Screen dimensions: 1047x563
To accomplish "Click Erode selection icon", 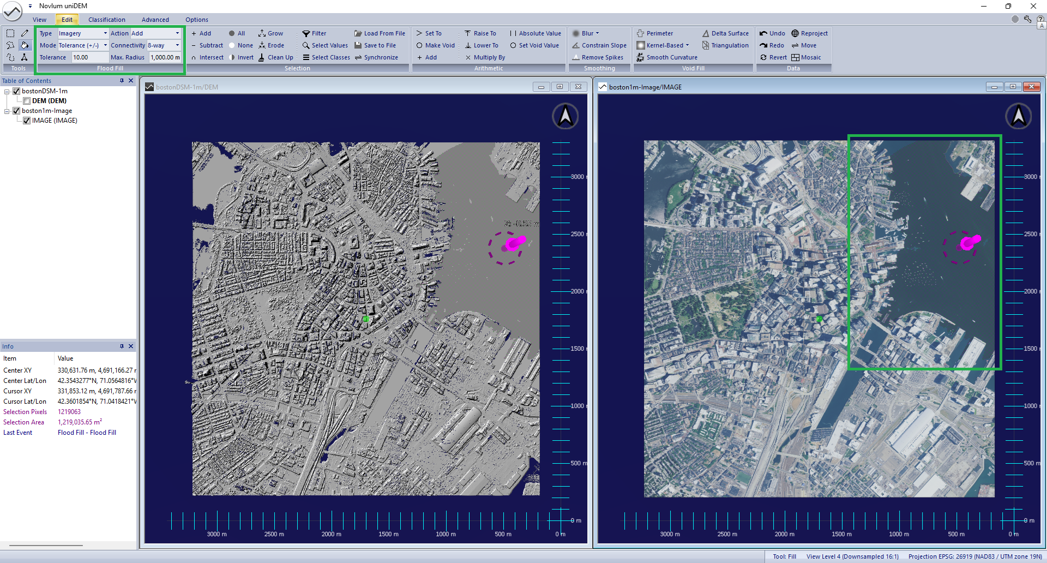I will (271, 45).
